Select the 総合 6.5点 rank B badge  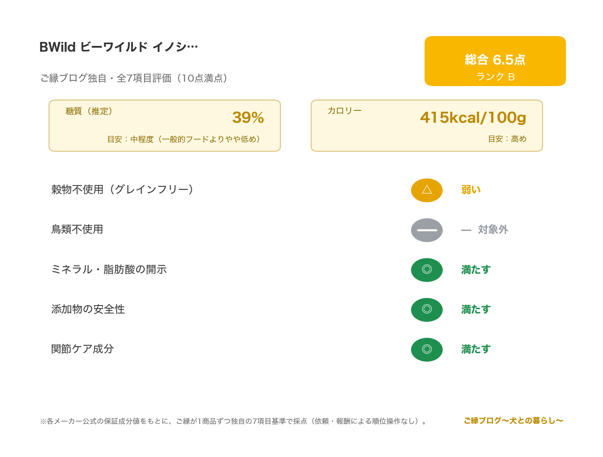coord(495,61)
